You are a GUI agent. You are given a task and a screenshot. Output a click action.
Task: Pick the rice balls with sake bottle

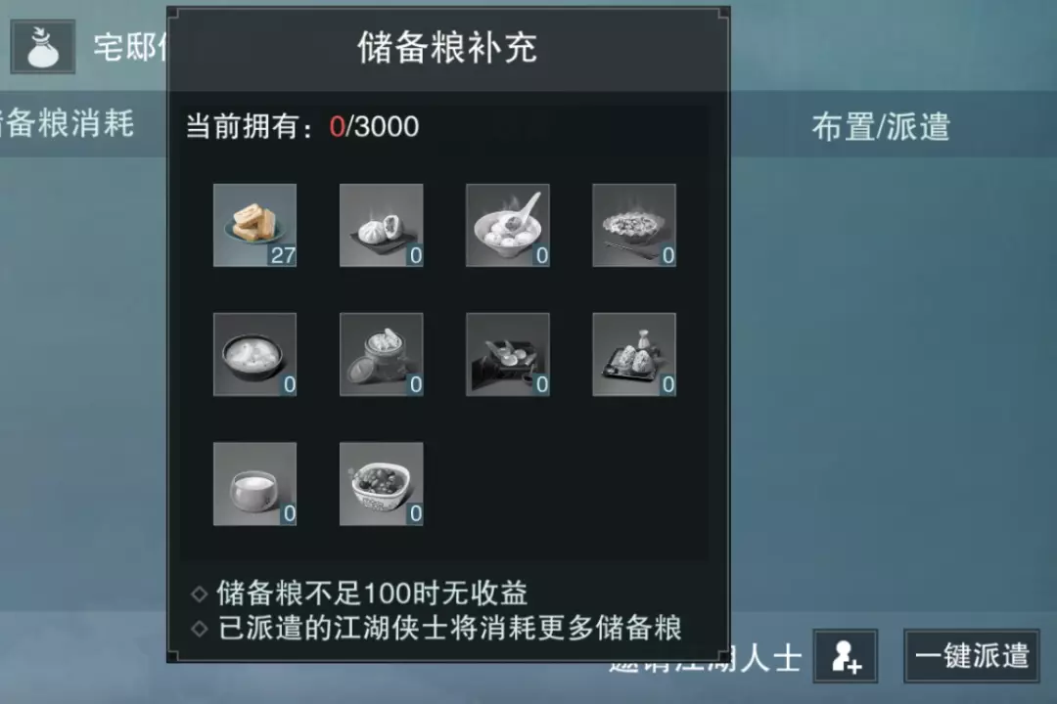tap(634, 354)
